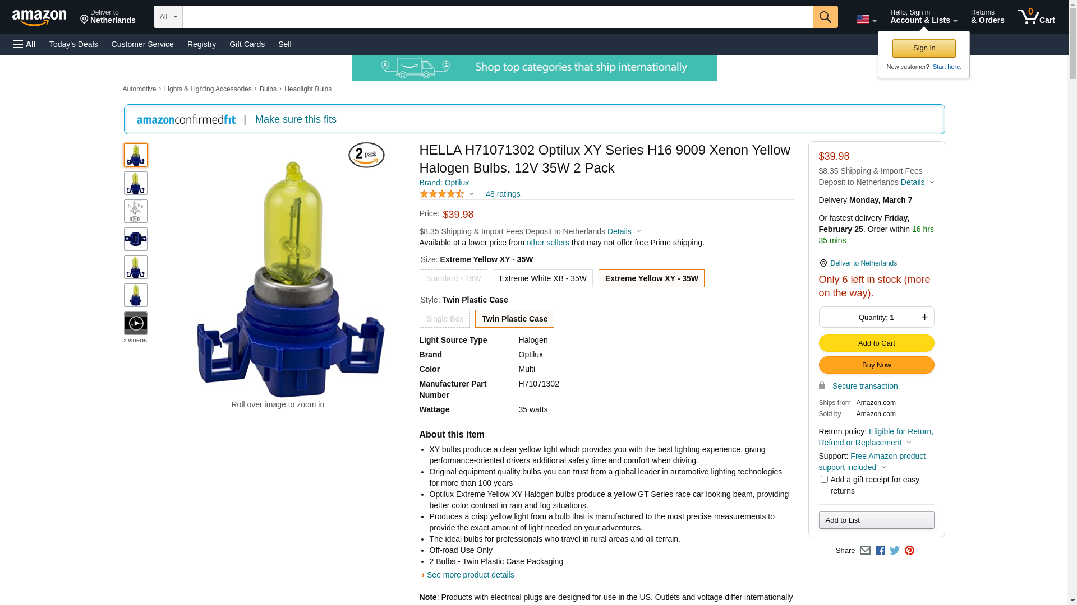Increase the quantity with the plus button

click(924, 317)
